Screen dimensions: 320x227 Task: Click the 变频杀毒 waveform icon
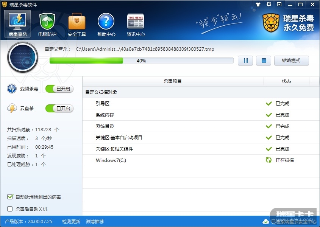(12, 89)
